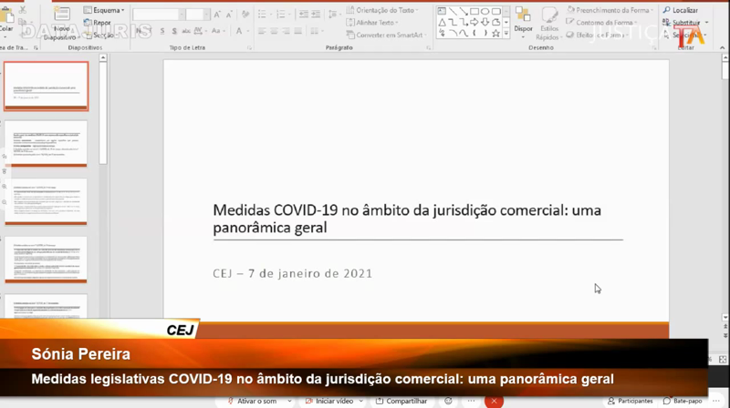This screenshot has height=408, width=730.
Task: Select the star shape in shapes gallery
Action: (495, 34)
